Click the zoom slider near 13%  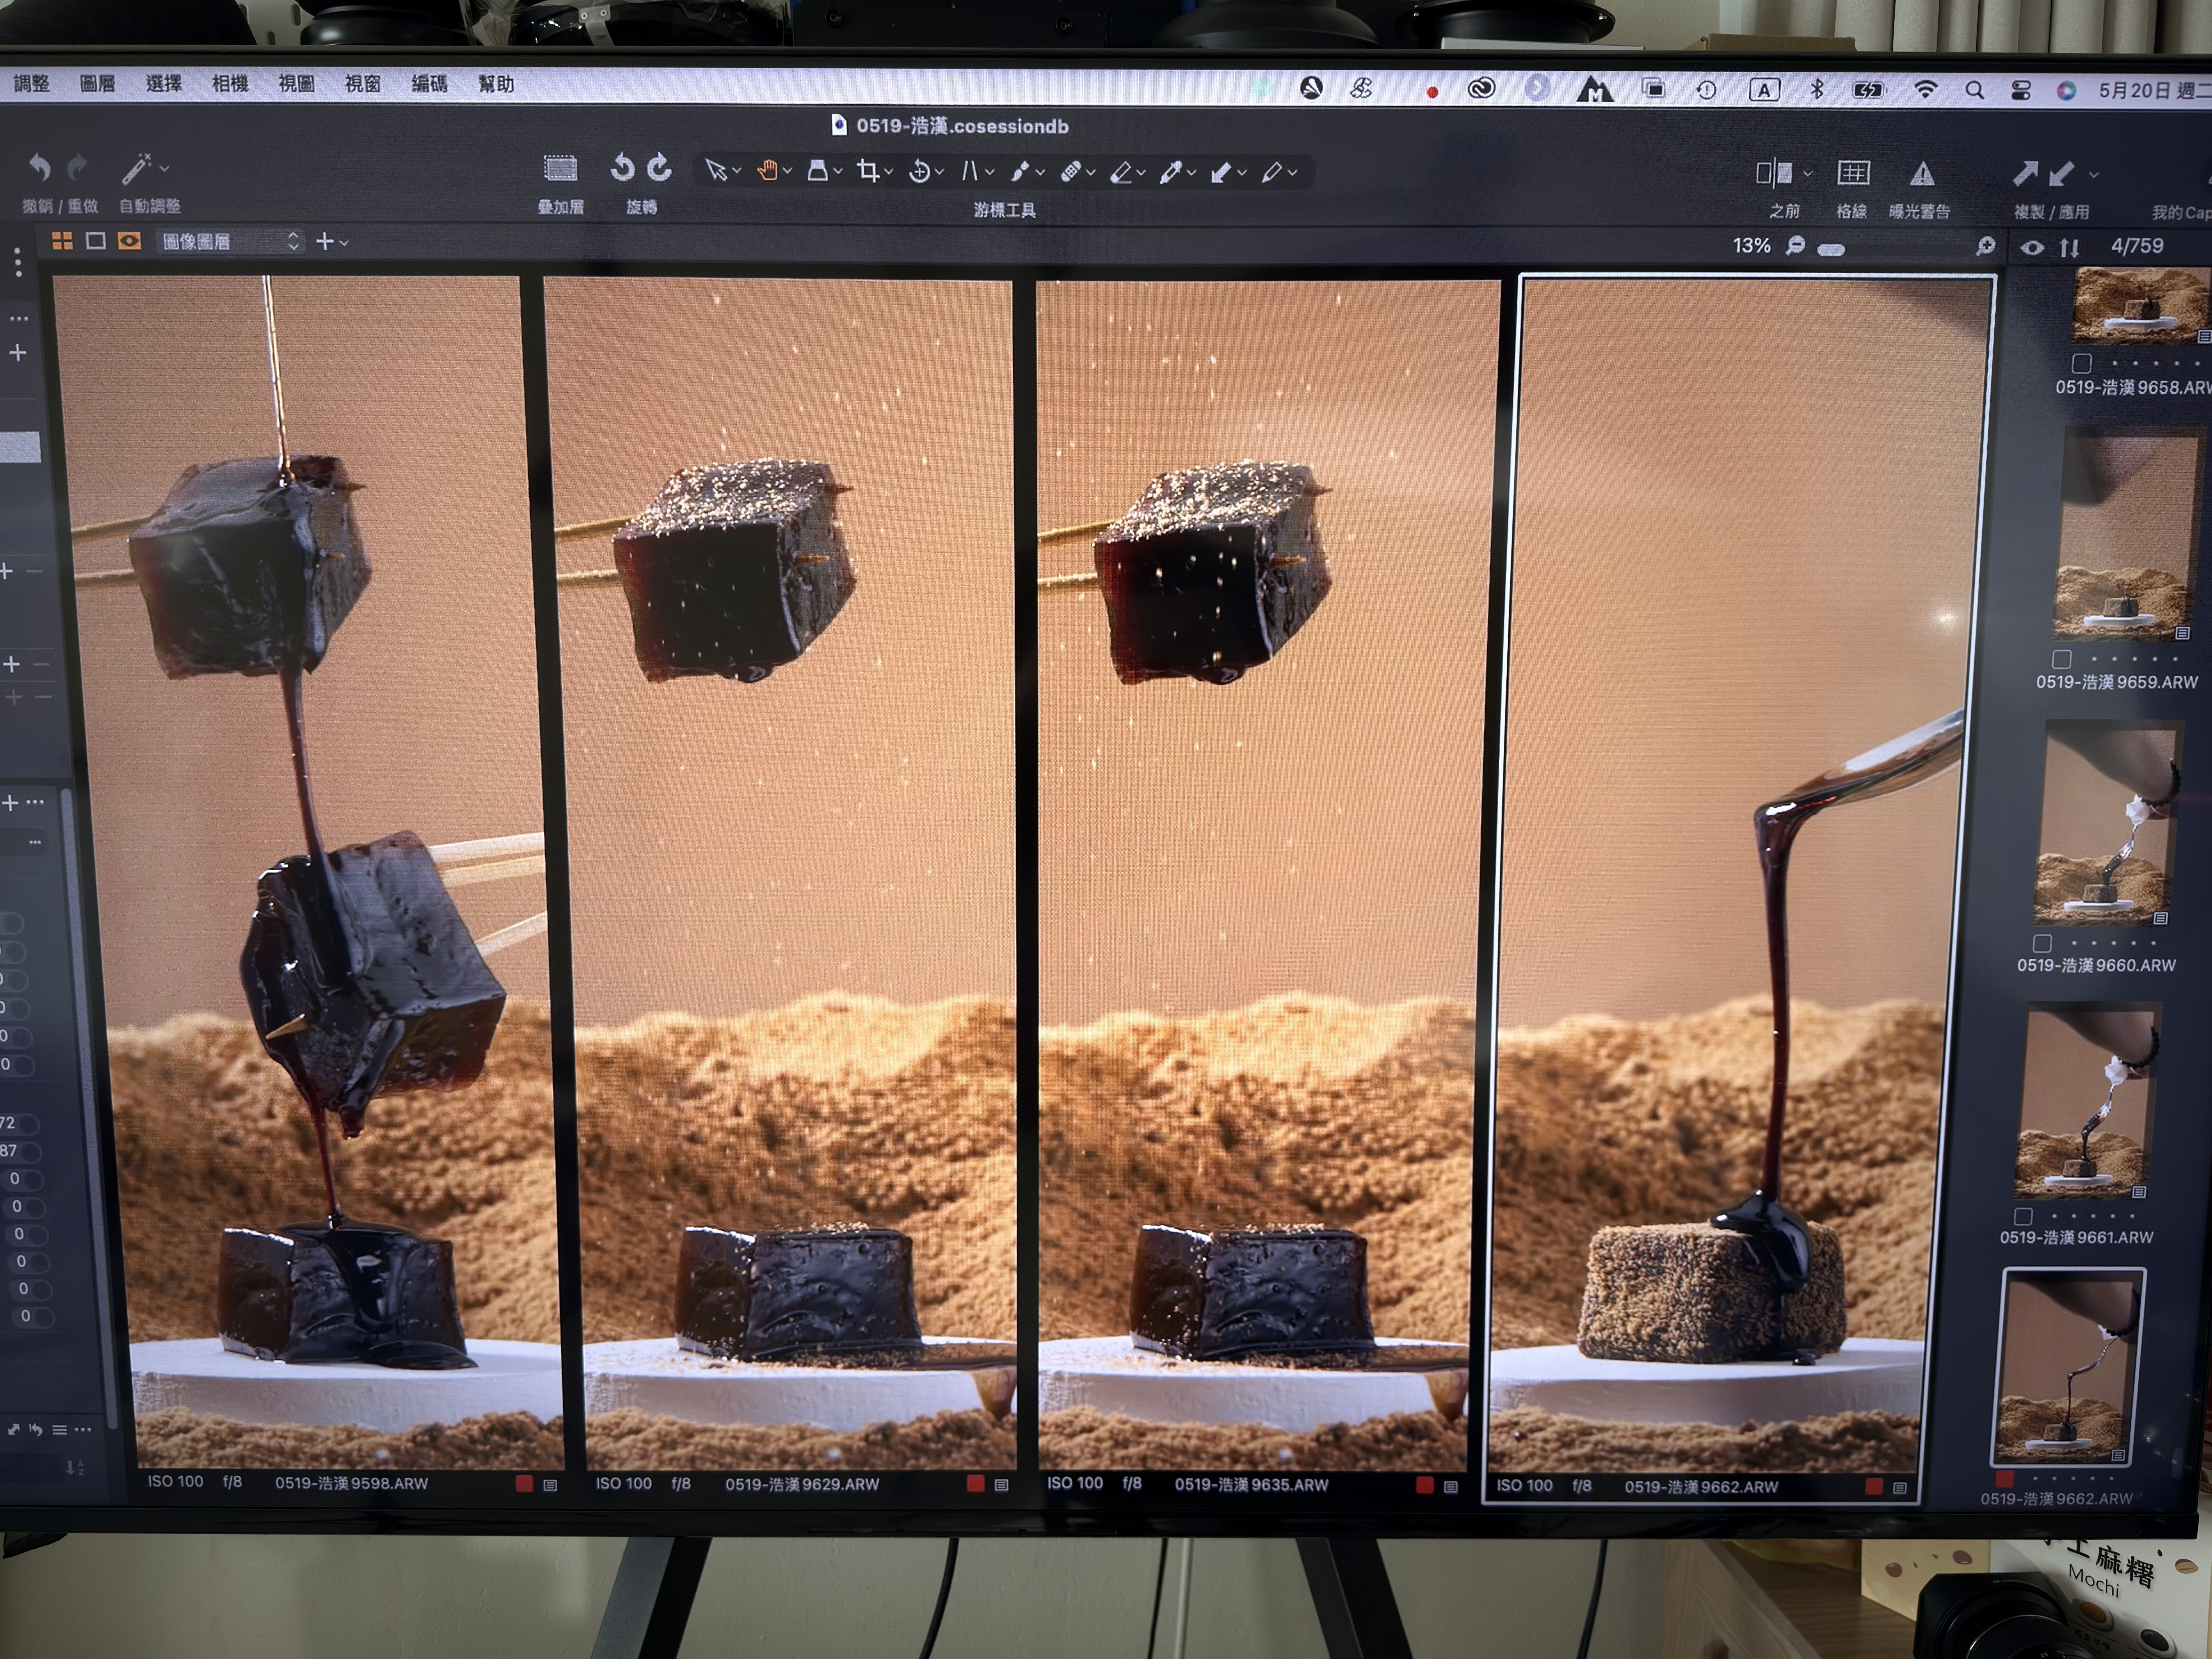coord(1831,250)
